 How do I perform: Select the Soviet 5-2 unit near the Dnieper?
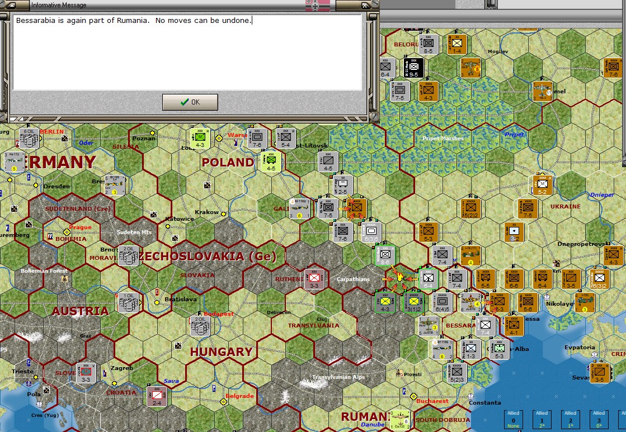coord(542,186)
